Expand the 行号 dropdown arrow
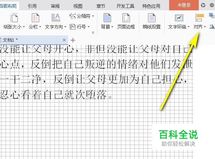The height and width of the screenshot is (159, 215). point(88,27)
